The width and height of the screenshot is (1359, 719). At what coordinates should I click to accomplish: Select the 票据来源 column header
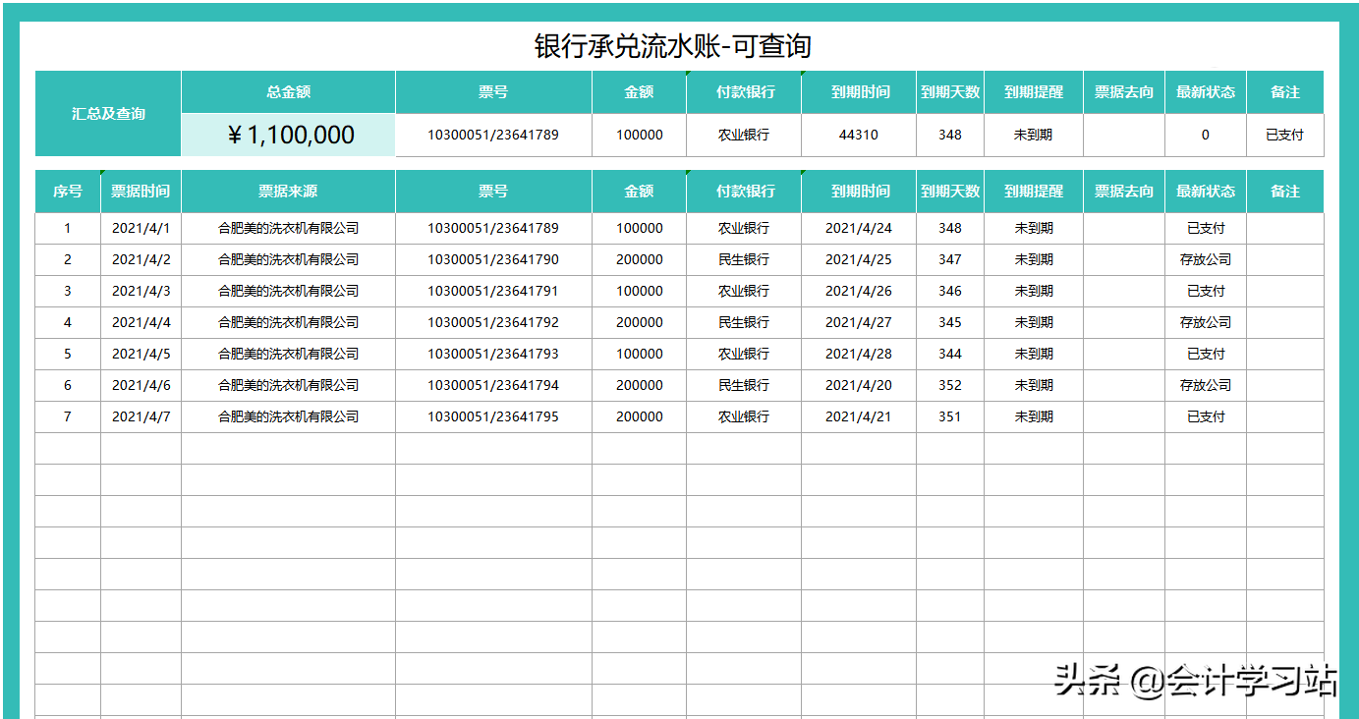pyautogui.click(x=289, y=192)
